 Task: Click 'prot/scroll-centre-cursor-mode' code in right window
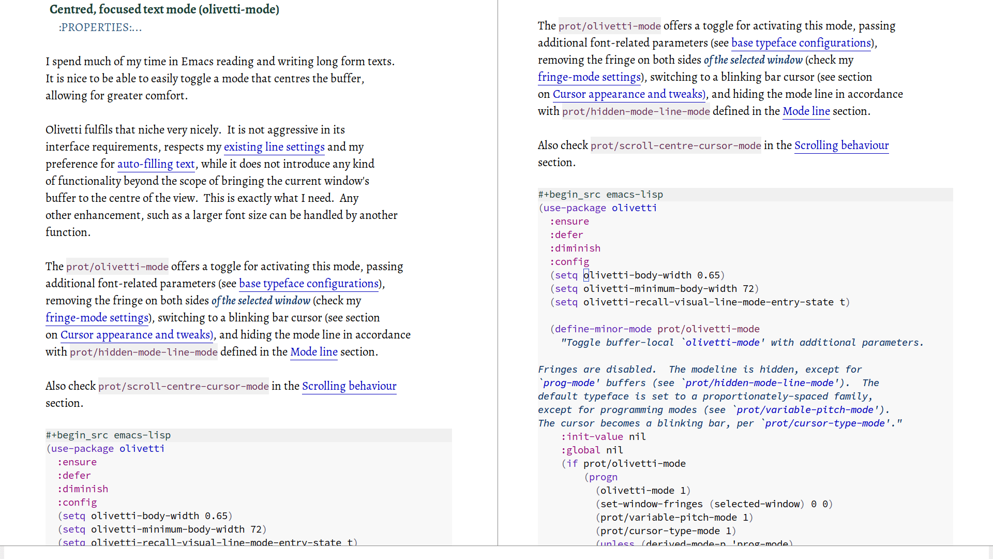click(x=676, y=145)
